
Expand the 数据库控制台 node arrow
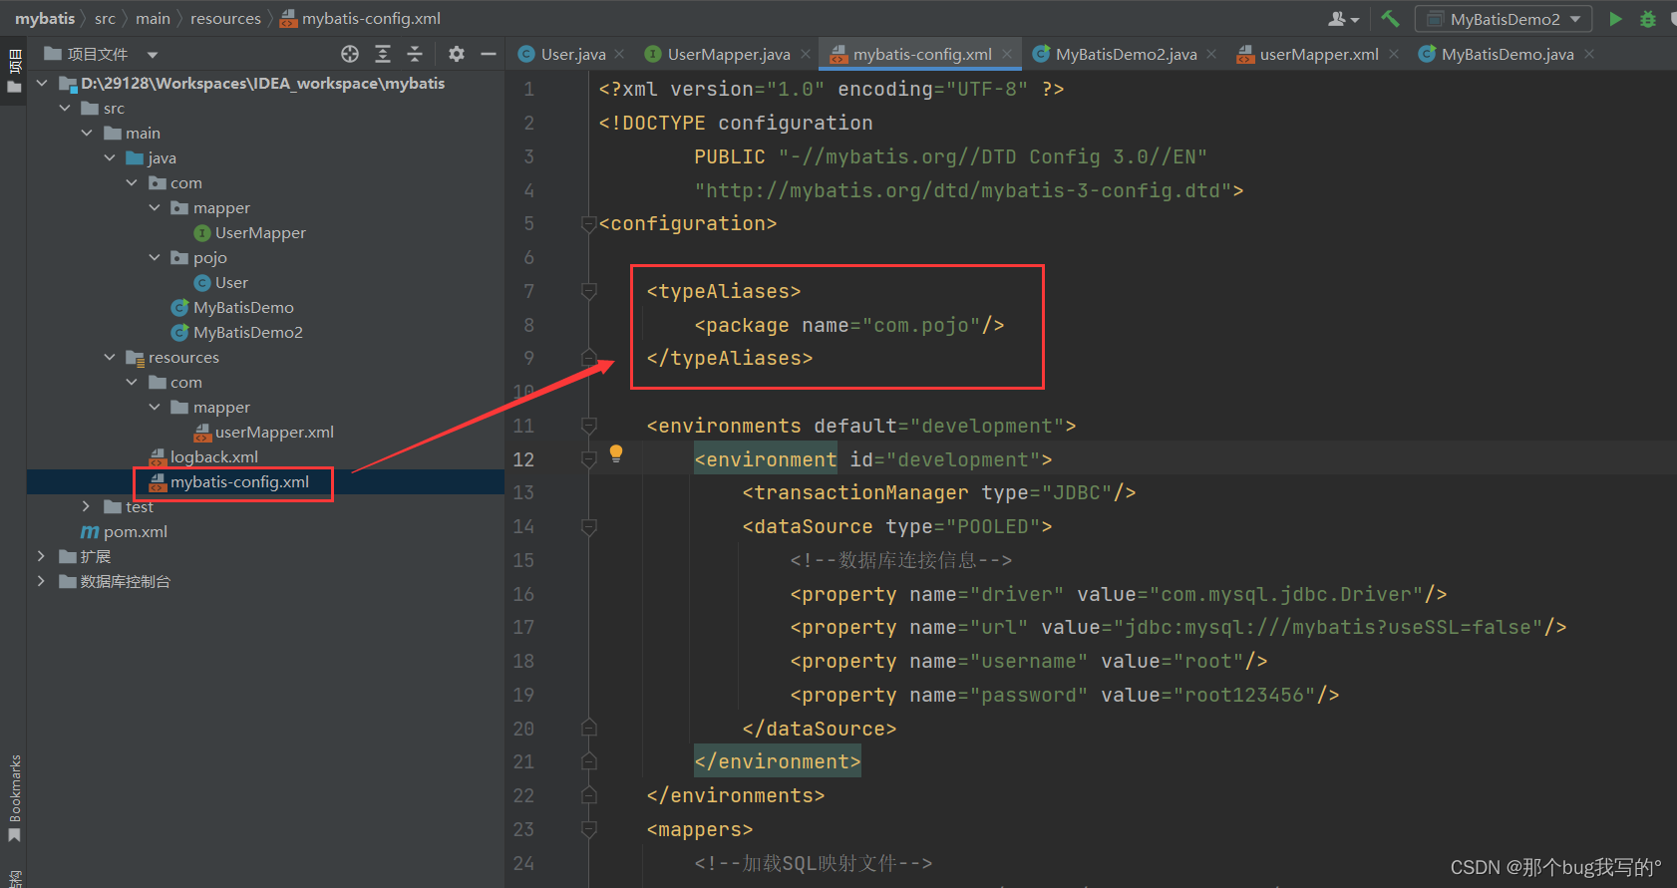click(41, 581)
